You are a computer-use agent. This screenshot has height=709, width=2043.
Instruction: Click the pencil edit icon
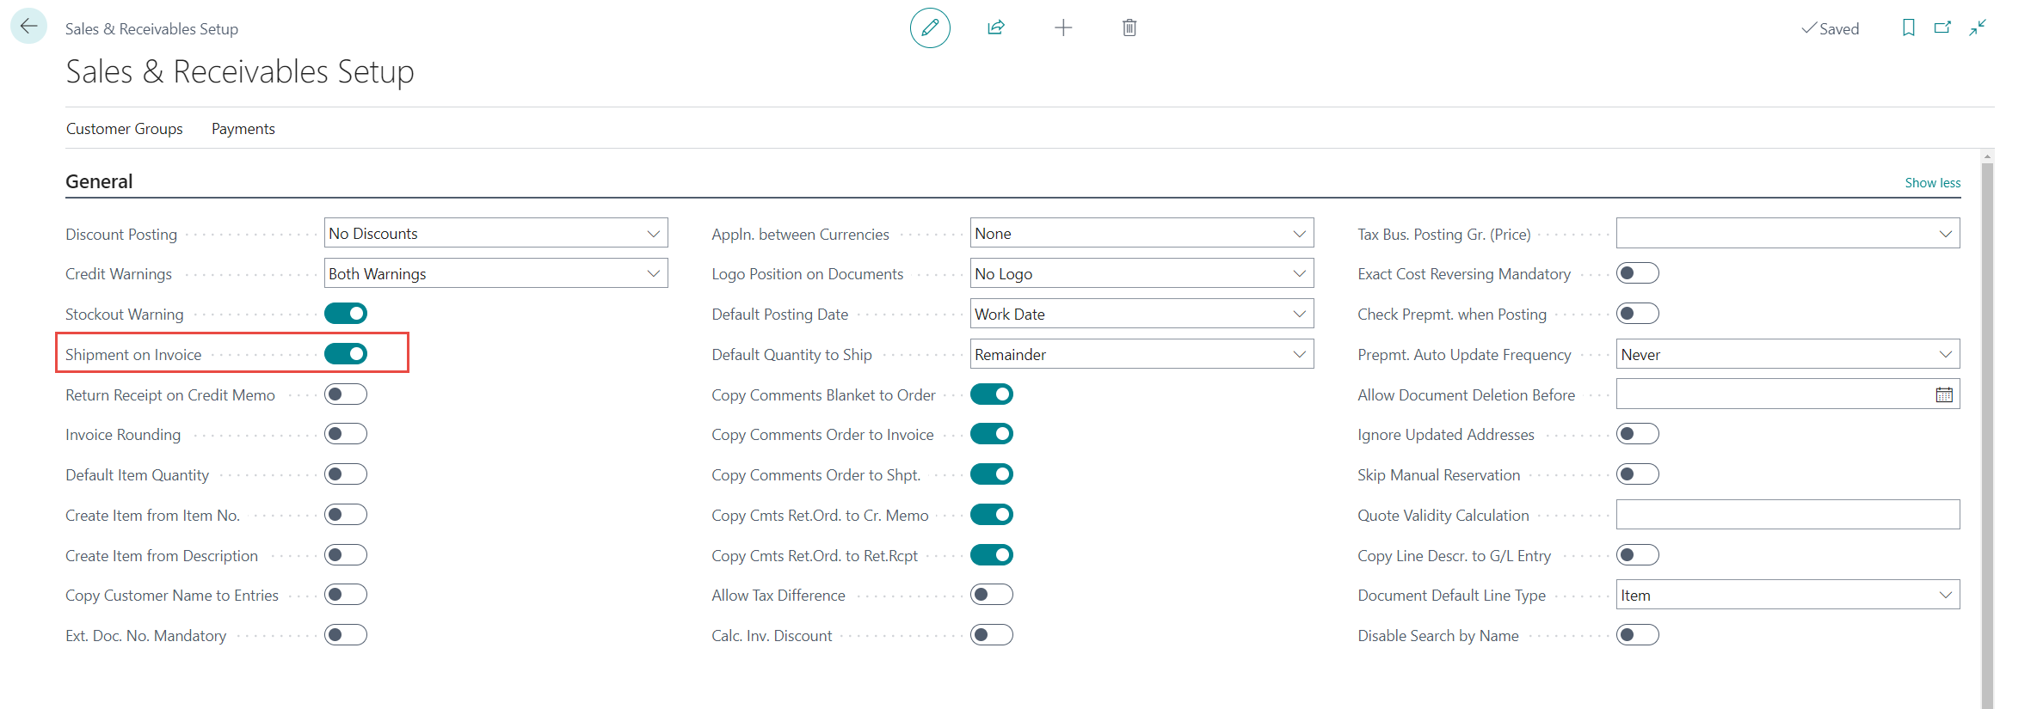click(x=929, y=28)
